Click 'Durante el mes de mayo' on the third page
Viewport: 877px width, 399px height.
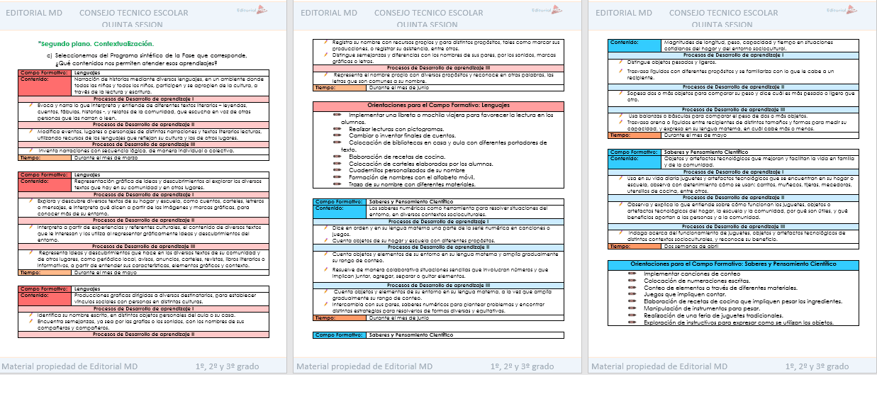pyautogui.click(x=760, y=135)
